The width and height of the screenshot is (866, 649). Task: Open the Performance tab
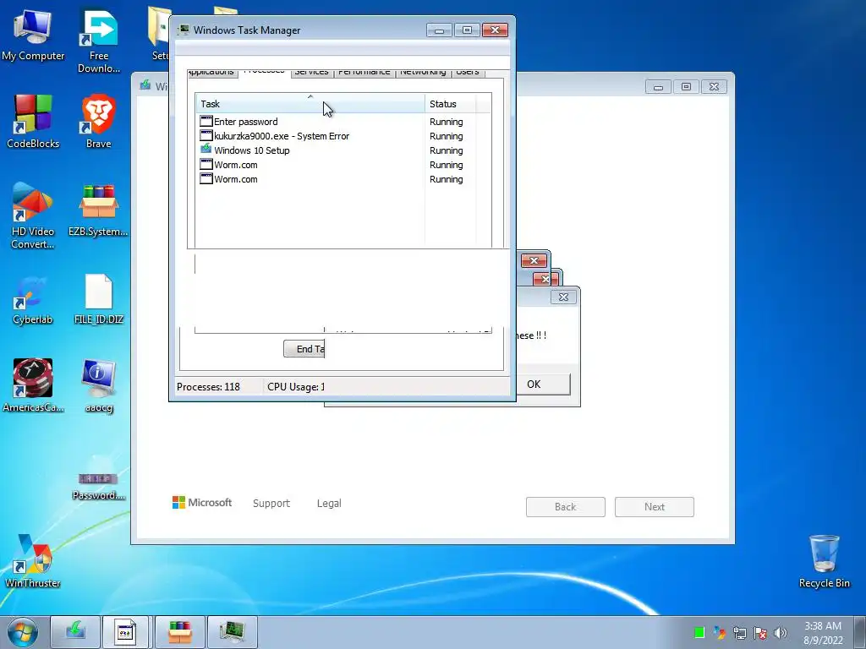click(364, 73)
